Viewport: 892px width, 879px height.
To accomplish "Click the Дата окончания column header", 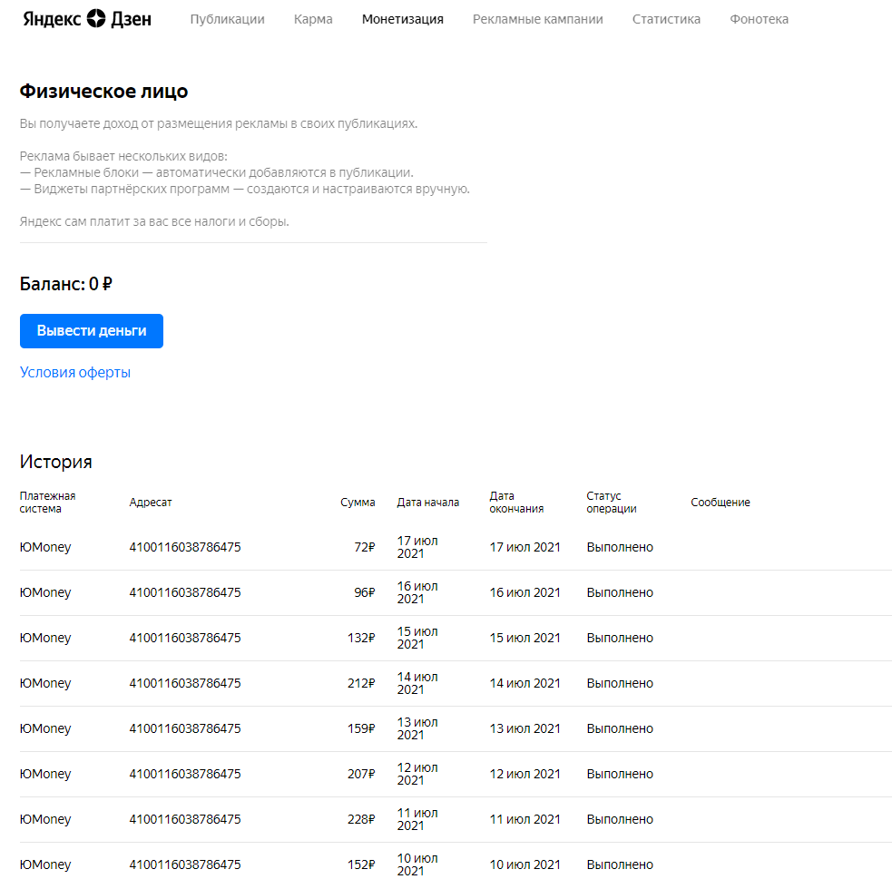I will tap(516, 502).
